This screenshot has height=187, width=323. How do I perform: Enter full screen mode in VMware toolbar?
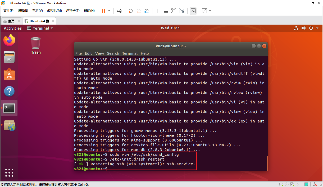[174, 11]
